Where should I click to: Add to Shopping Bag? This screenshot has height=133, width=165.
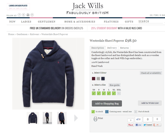pos(107,103)
